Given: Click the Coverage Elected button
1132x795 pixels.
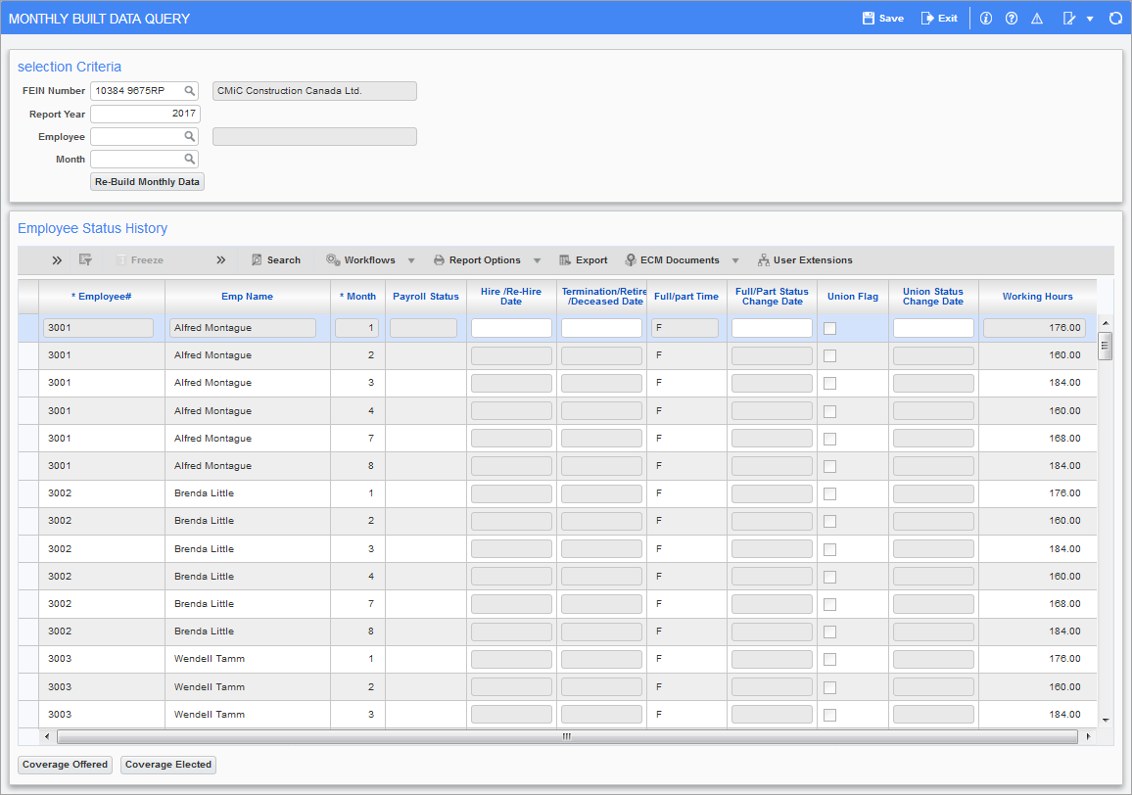Looking at the screenshot, I should click(168, 765).
